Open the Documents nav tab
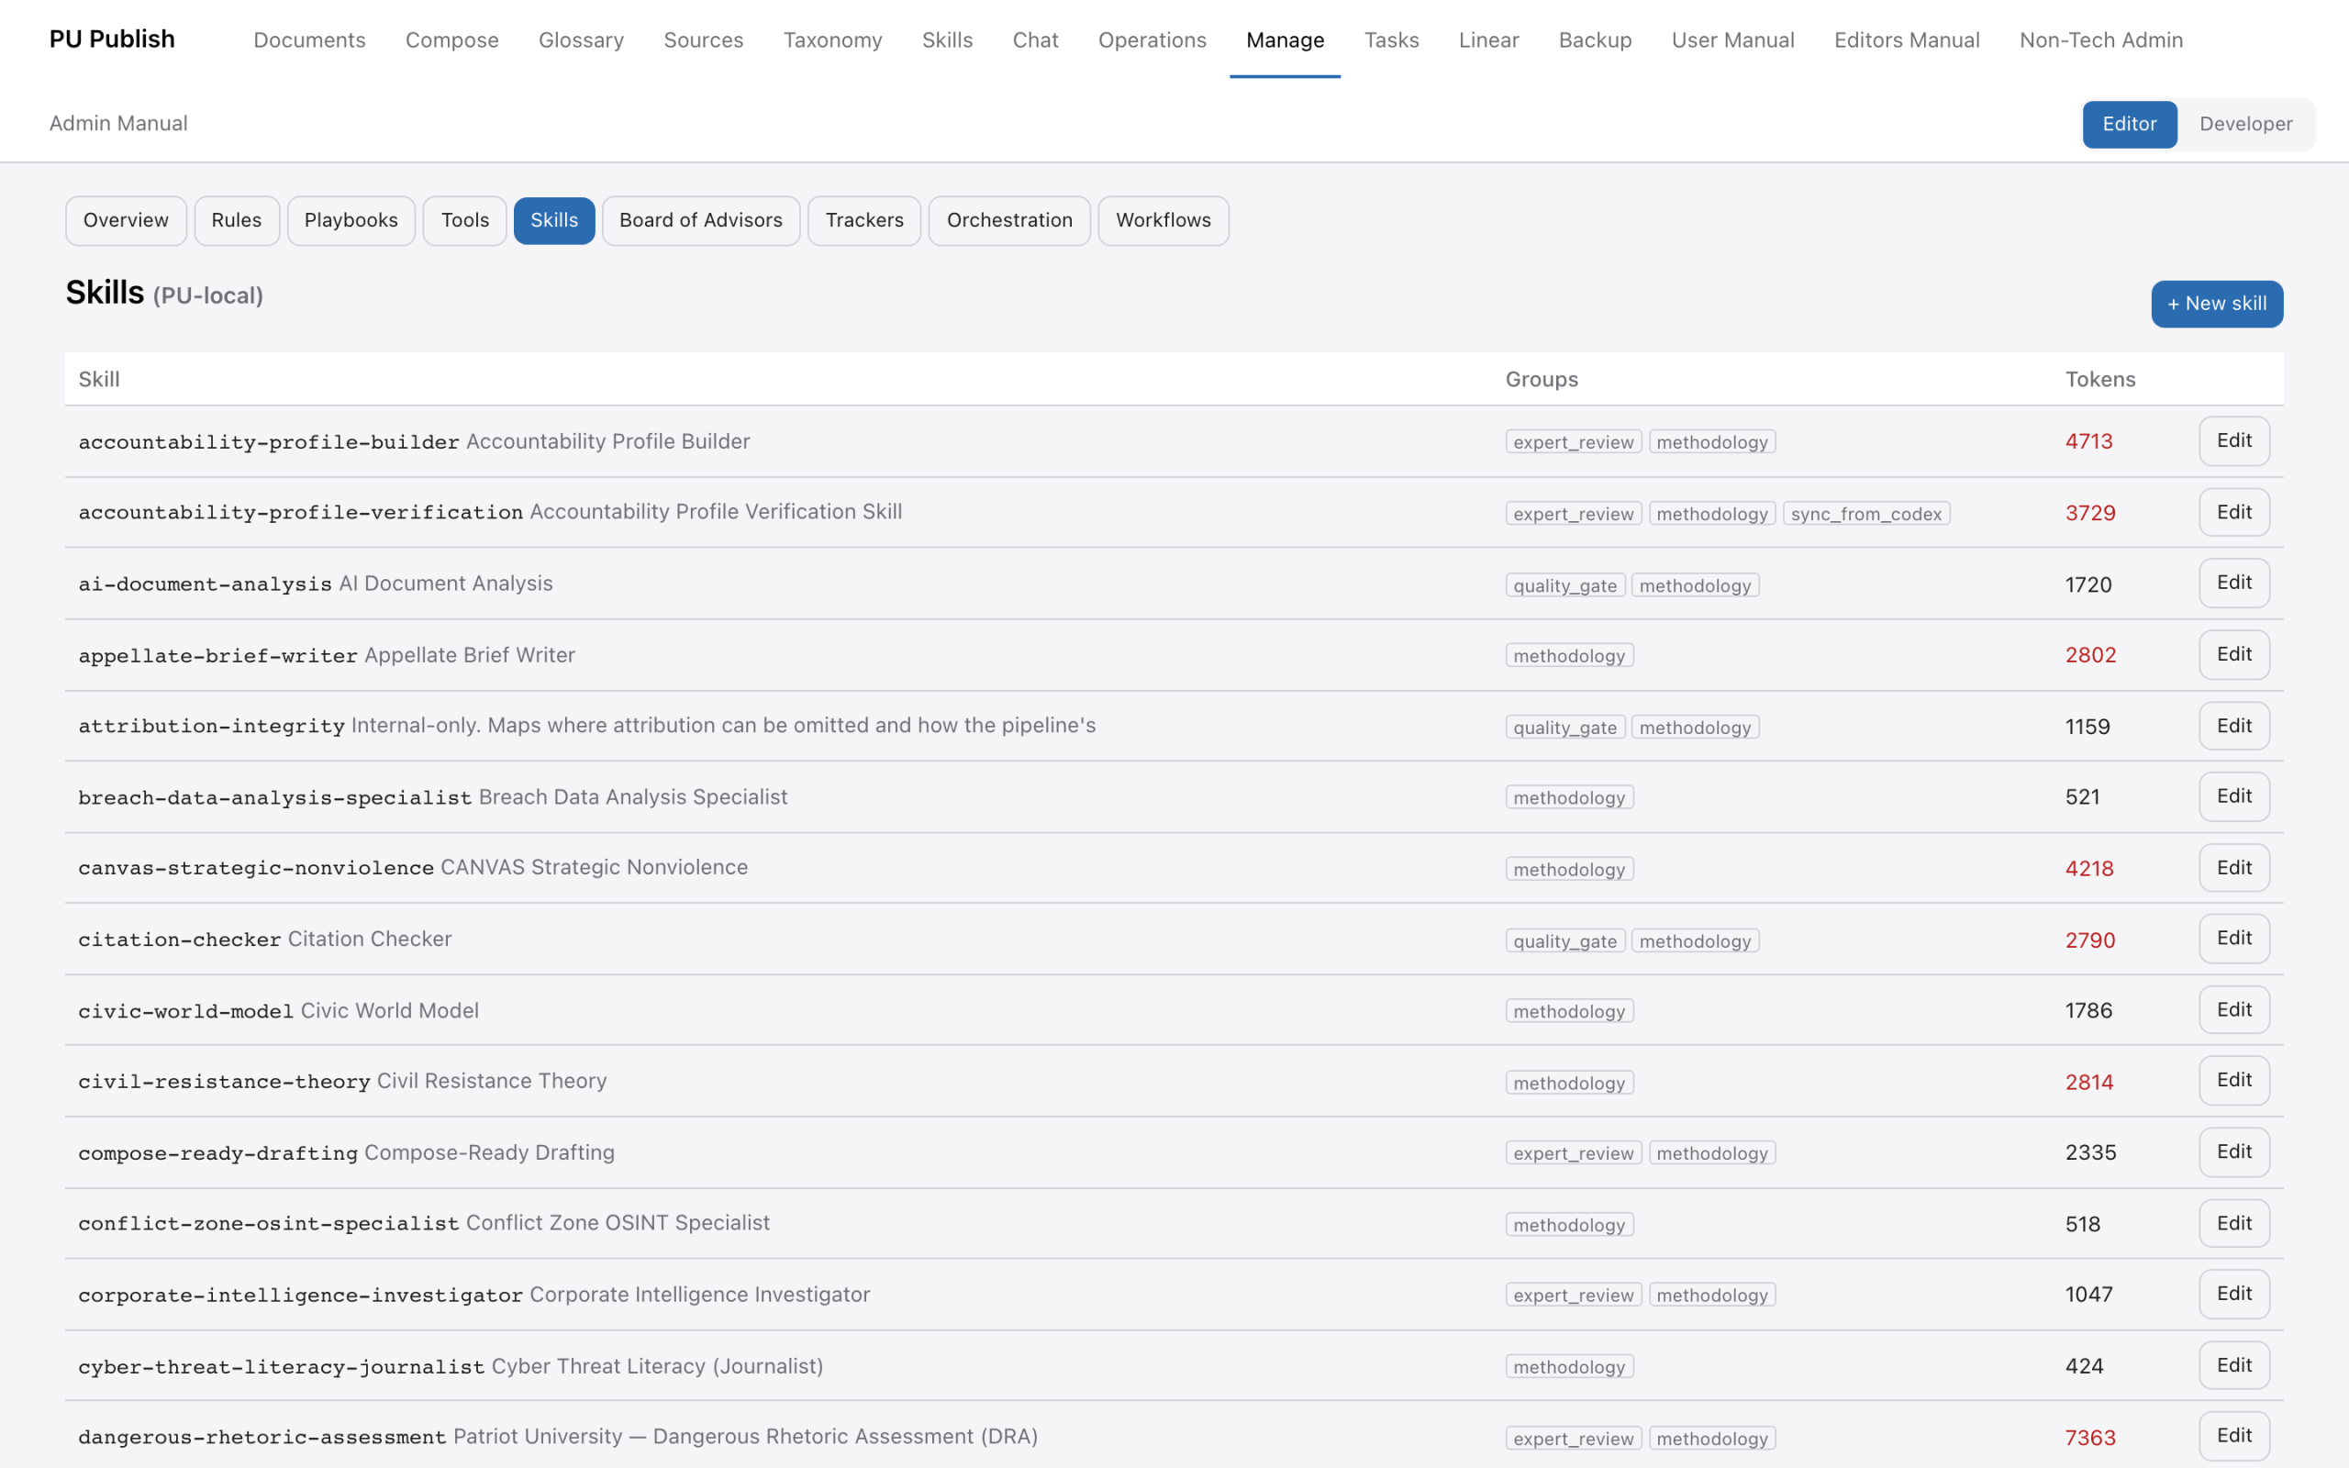2349x1468 pixels. pyautogui.click(x=309, y=39)
